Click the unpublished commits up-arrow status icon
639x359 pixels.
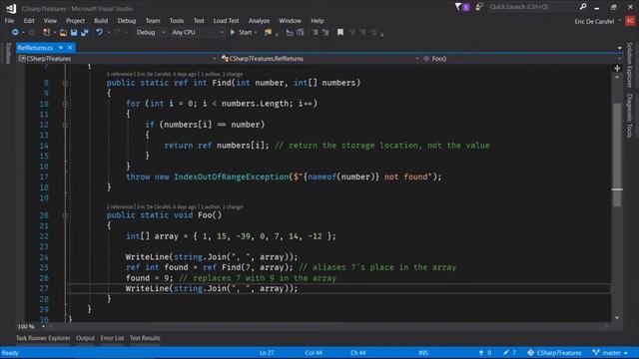481,353
